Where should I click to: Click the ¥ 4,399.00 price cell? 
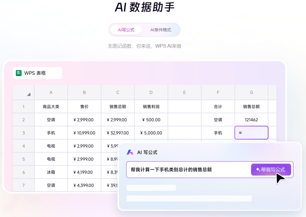pos(84,185)
